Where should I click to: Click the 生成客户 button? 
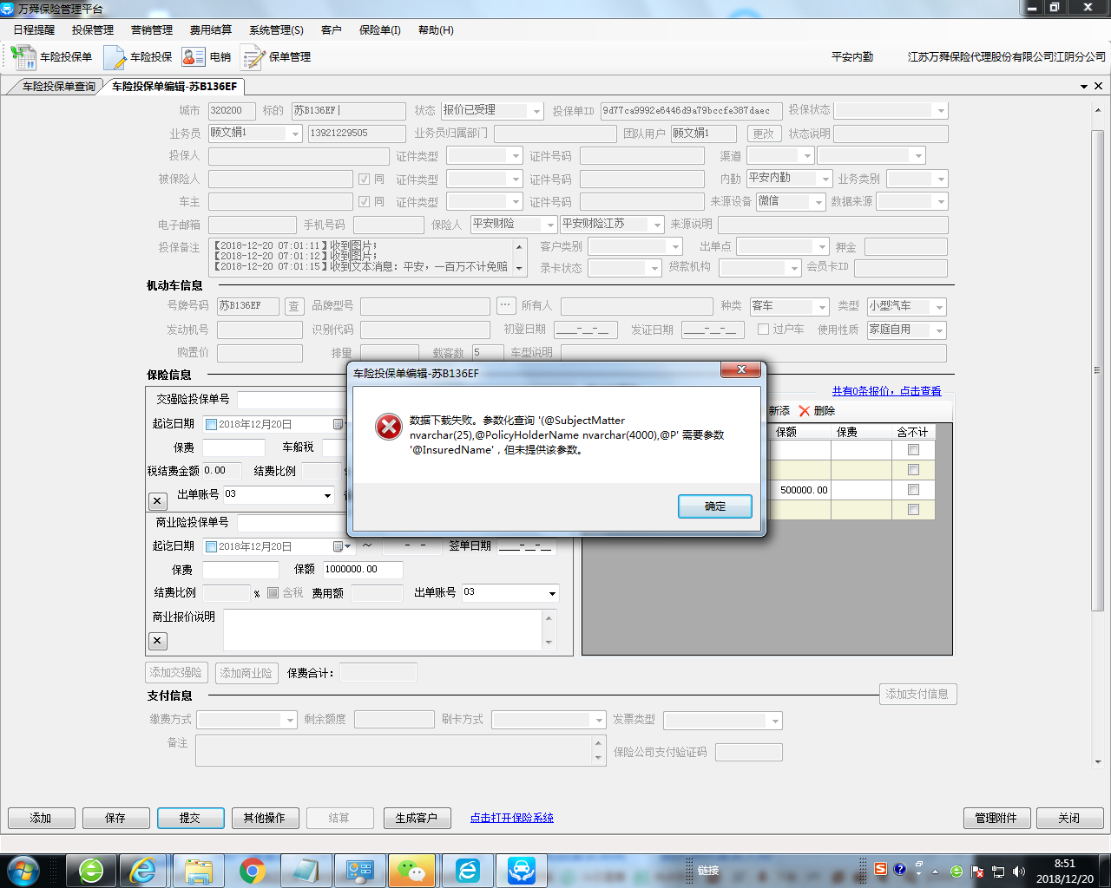pyautogui.click(x=417, y=819)
